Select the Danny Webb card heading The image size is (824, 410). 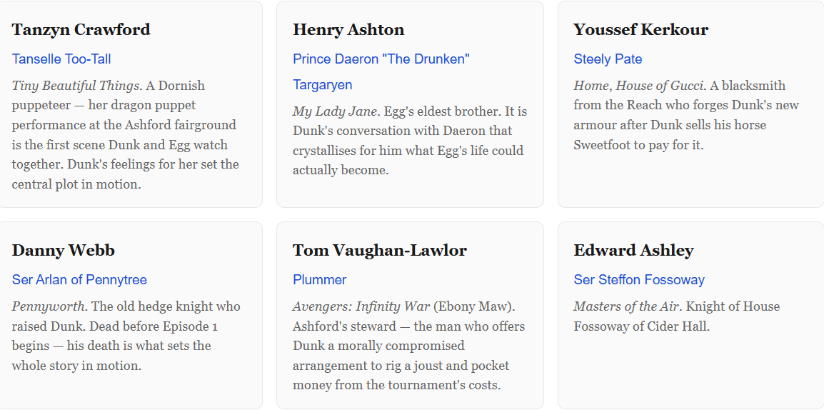point(63,251)
